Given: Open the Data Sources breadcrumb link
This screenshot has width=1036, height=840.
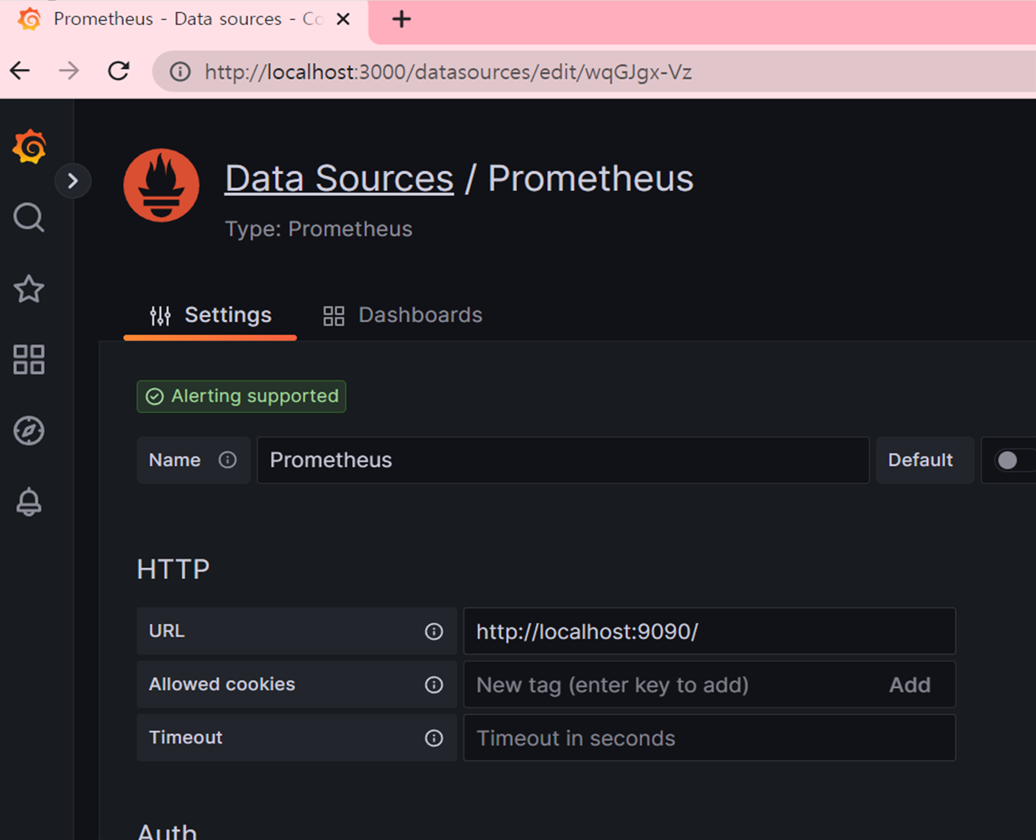Looking at the screenshot, I should (339, 178).
